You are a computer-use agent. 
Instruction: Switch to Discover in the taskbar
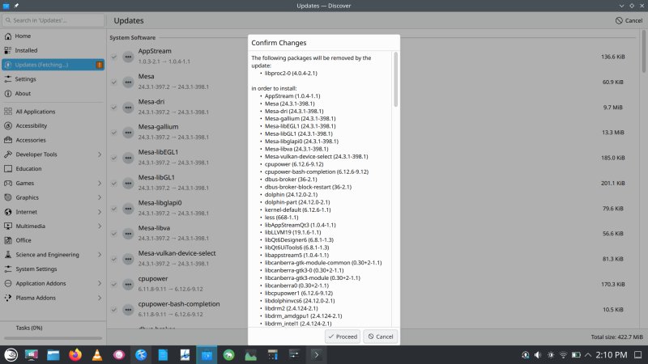(x=207, y=355)
